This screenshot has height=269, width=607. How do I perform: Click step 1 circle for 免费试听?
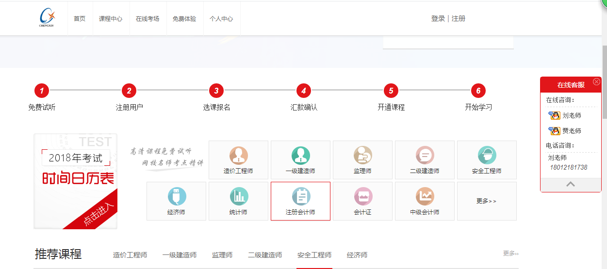tap(42, 91)
